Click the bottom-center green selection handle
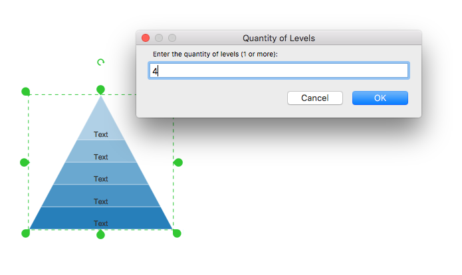462x275 pixels. pos(100,234)
